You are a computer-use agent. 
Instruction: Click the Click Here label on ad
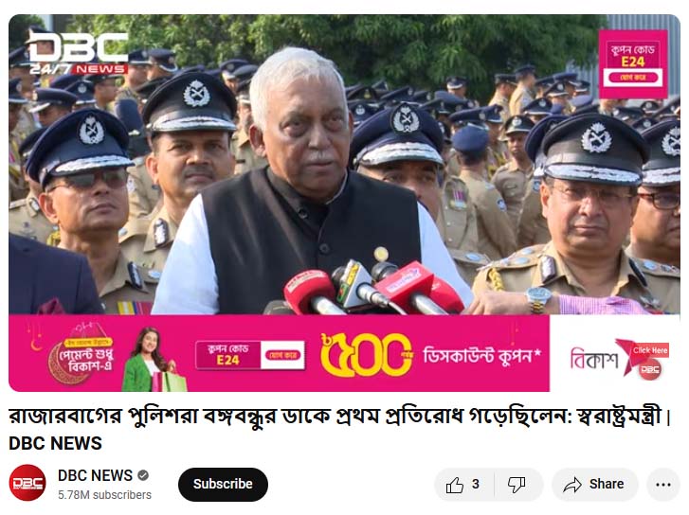(650, 350)
